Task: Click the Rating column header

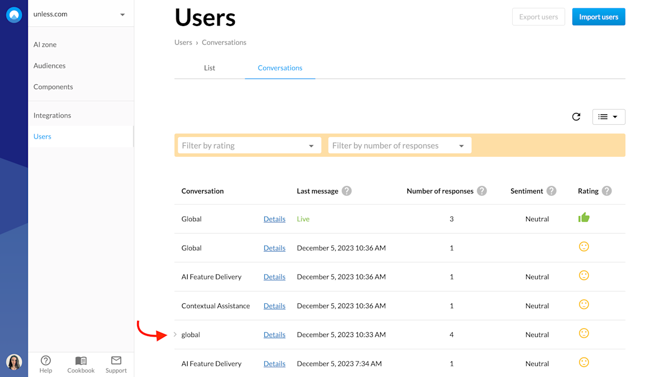Action: 588,191
